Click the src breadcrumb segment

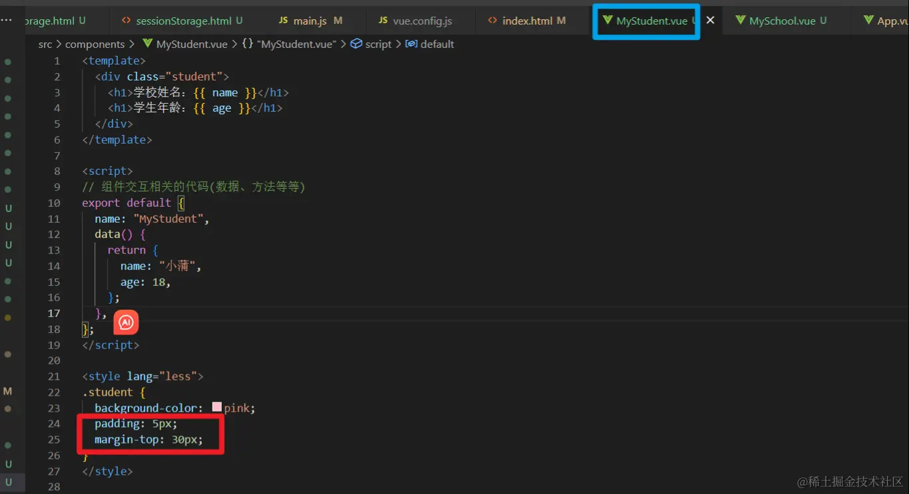[45, 44]
